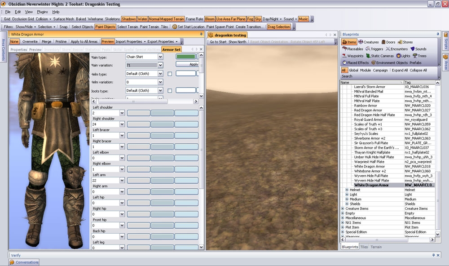
Task: Toggle Shadows rendering off
Action: pos(129,19)
